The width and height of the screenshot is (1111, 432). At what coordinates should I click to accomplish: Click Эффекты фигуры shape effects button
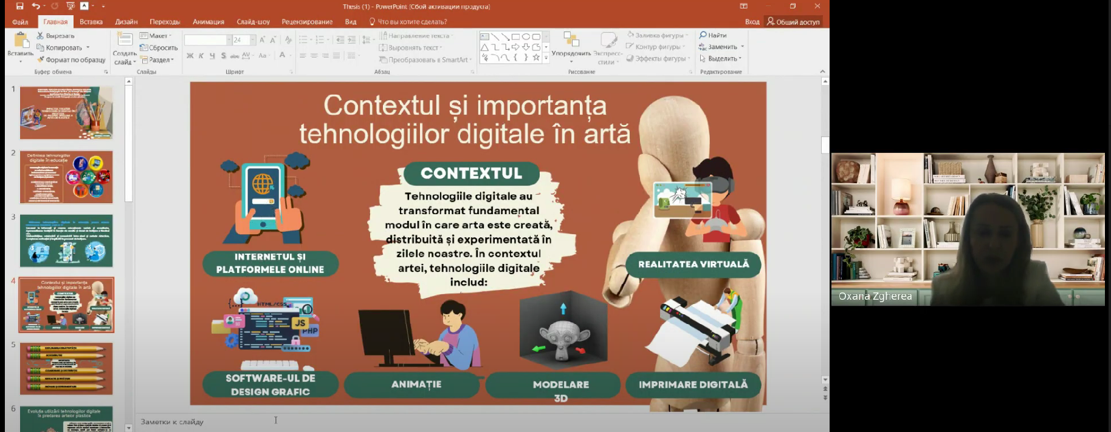coord(658,59)
